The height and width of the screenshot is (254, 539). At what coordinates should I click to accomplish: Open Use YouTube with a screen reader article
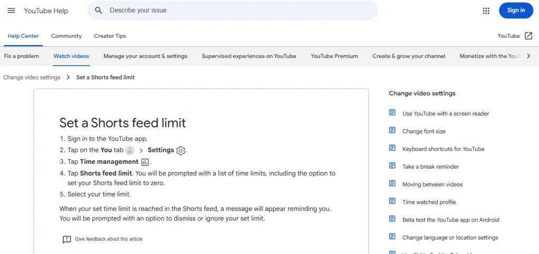click(446, 113)
